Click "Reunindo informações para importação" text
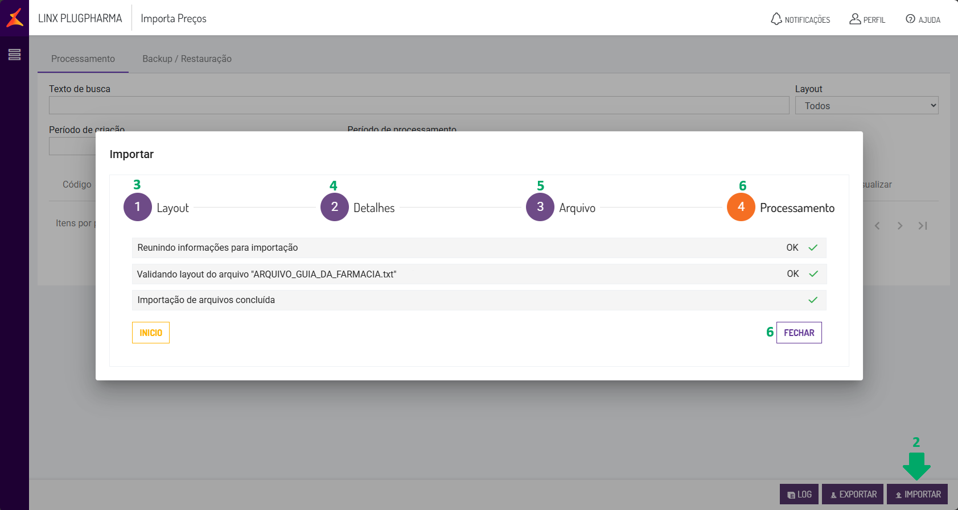The height and width of the screenshot is (510, 958). pos(217,247)
